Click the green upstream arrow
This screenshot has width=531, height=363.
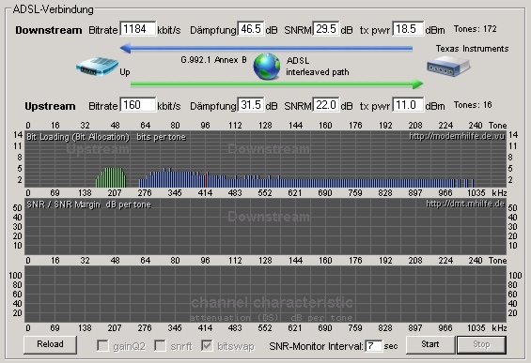(x=276, y=83)
